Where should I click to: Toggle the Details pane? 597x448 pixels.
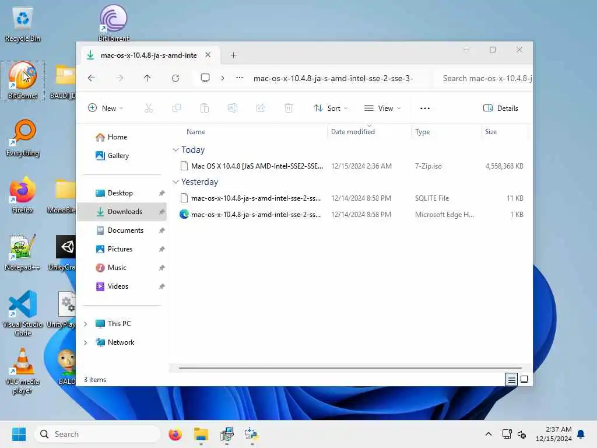(501, 108)
